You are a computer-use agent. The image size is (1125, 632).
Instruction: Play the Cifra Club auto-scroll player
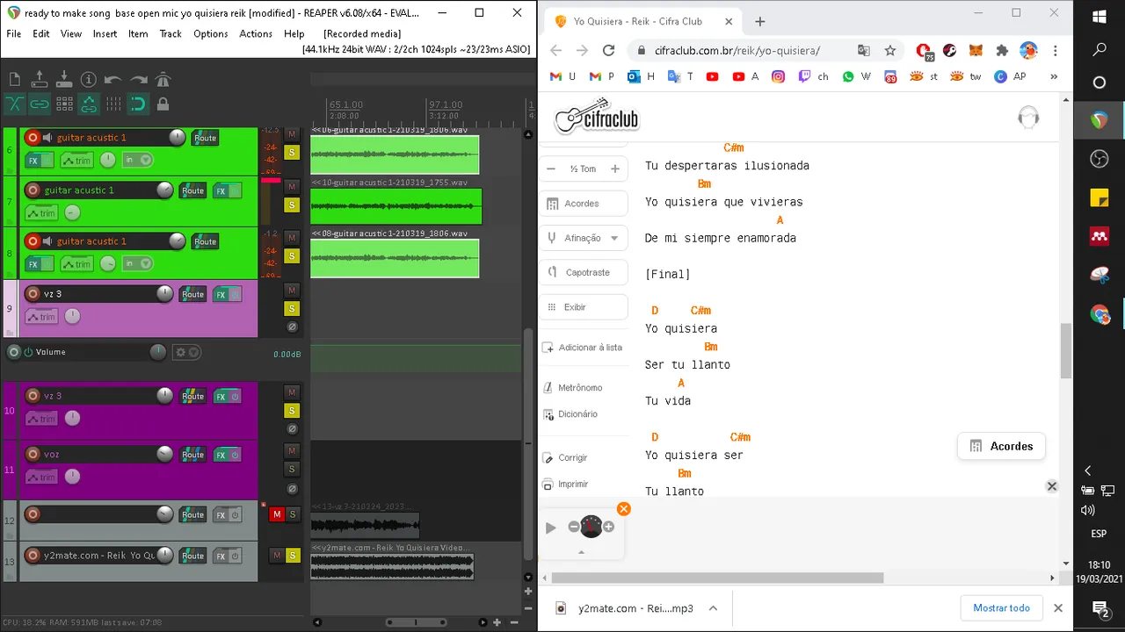point(551,528)
